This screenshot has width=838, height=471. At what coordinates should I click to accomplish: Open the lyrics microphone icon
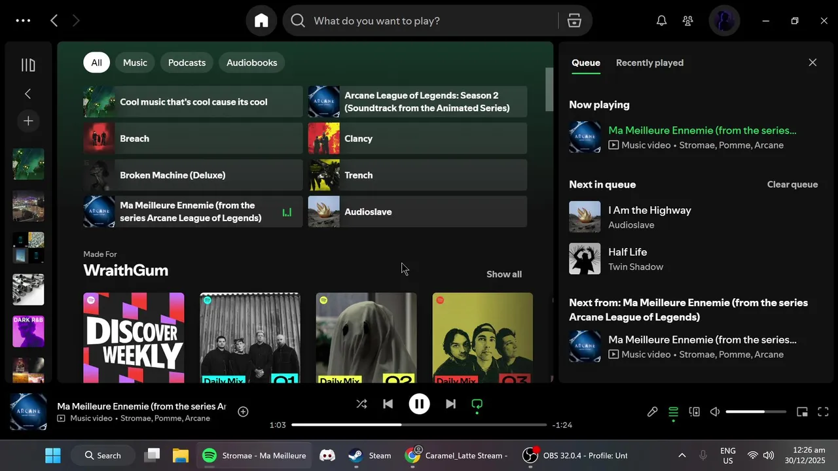tap(653, 411)
